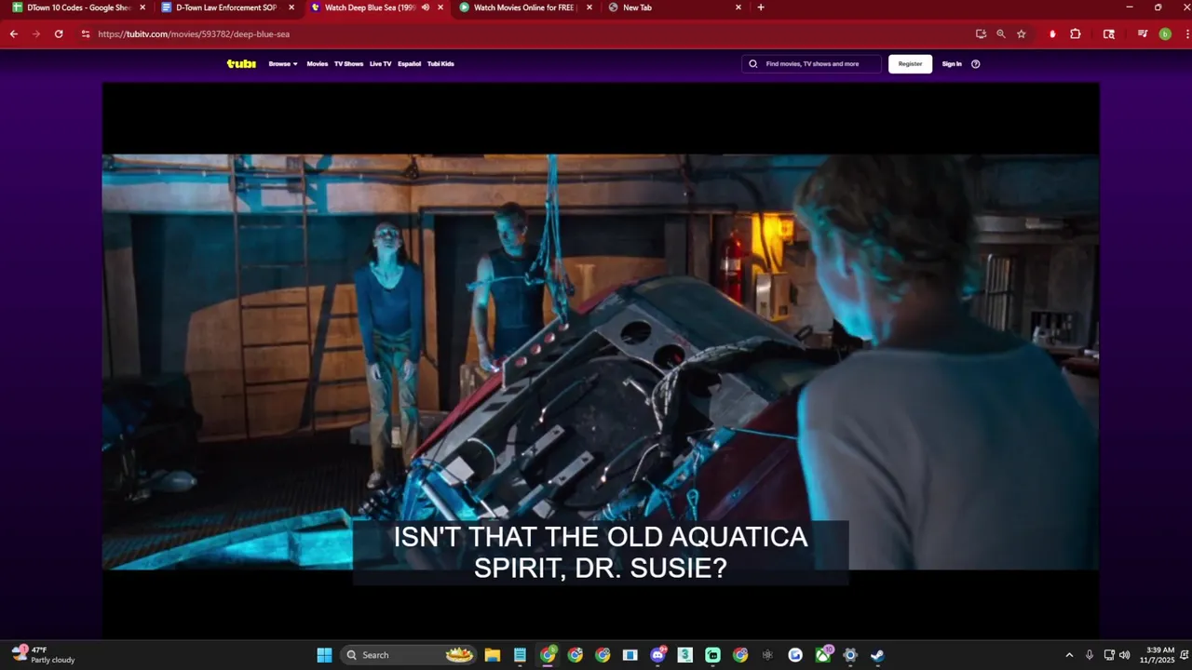Viewport: 1192px width, 670px height.
Task: Switch to the D-Town Law Enforcement SOP tab
Action: (226, 7)
